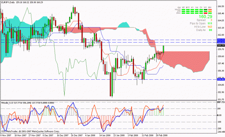Click the 100 level label on CCI axis

[x=219, y=109]
